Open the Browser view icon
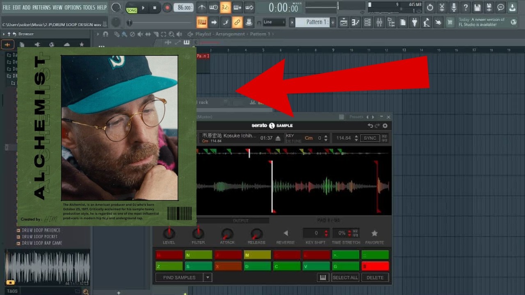The width and height of the screenshot is (525, 295). [x=391, y=22]
